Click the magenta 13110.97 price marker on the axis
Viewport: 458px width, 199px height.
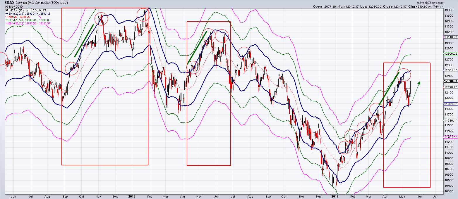click(451, 37)
